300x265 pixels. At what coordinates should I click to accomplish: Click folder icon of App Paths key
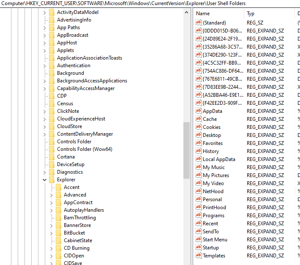52,27
